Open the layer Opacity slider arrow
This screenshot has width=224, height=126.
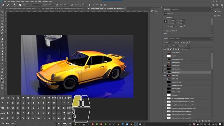(189, 46)
